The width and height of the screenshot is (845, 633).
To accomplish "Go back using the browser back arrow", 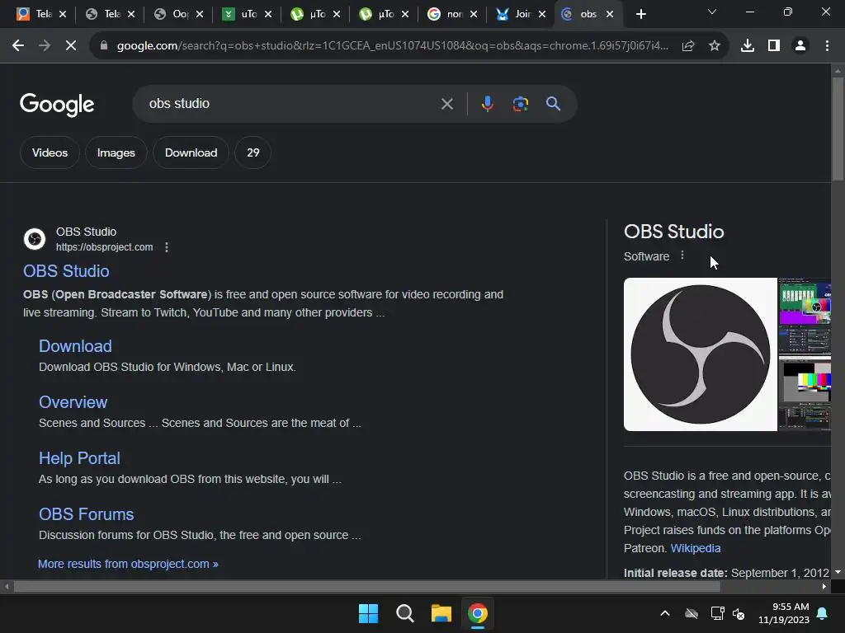I will click(18, 46).
